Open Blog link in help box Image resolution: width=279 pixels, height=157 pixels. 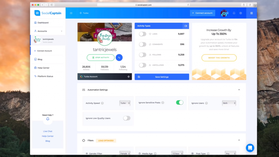(x=48, y=141)
